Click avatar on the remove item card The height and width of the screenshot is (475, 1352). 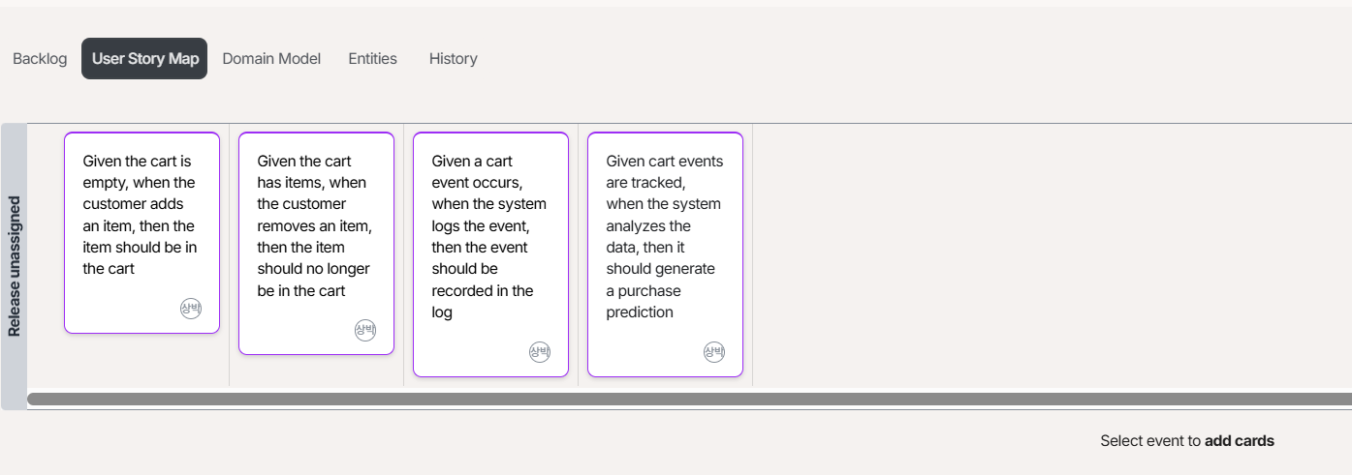tap(364, 330)
